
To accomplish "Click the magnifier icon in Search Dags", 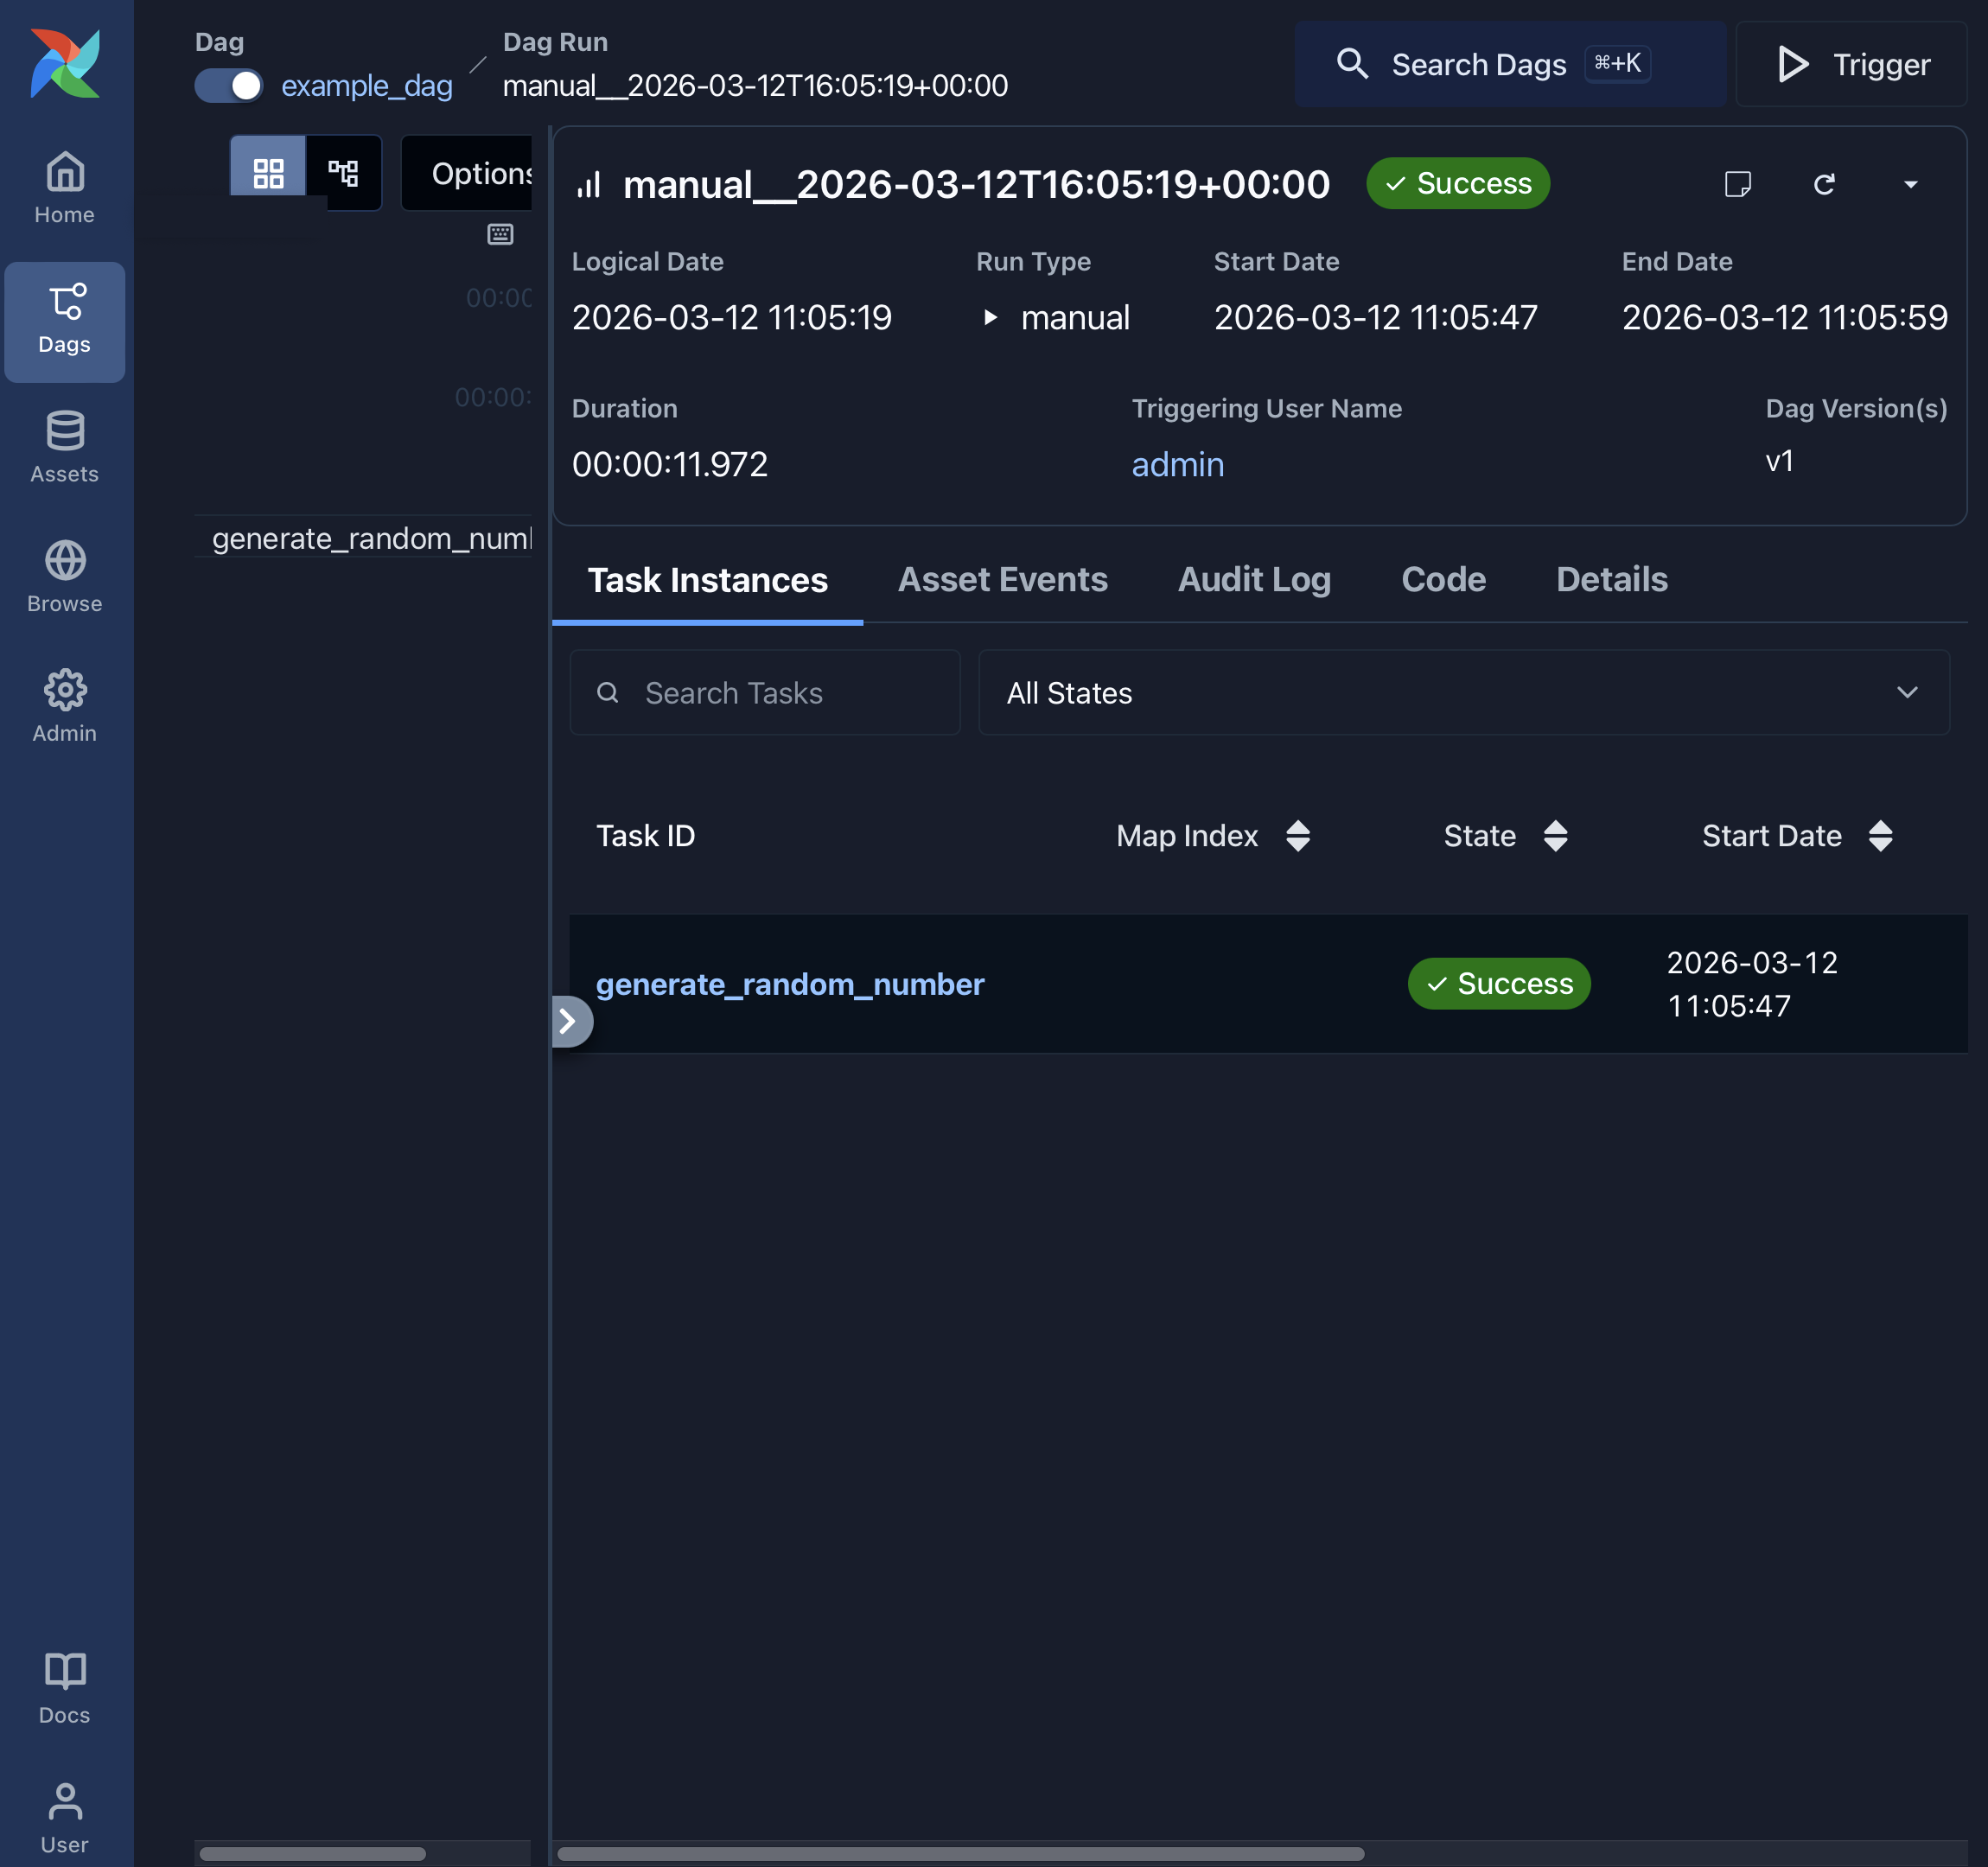I will point(1352,64).
